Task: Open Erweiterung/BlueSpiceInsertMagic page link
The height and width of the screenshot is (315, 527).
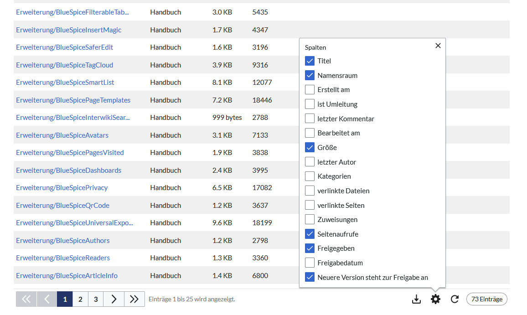Action: coord(69,30)
